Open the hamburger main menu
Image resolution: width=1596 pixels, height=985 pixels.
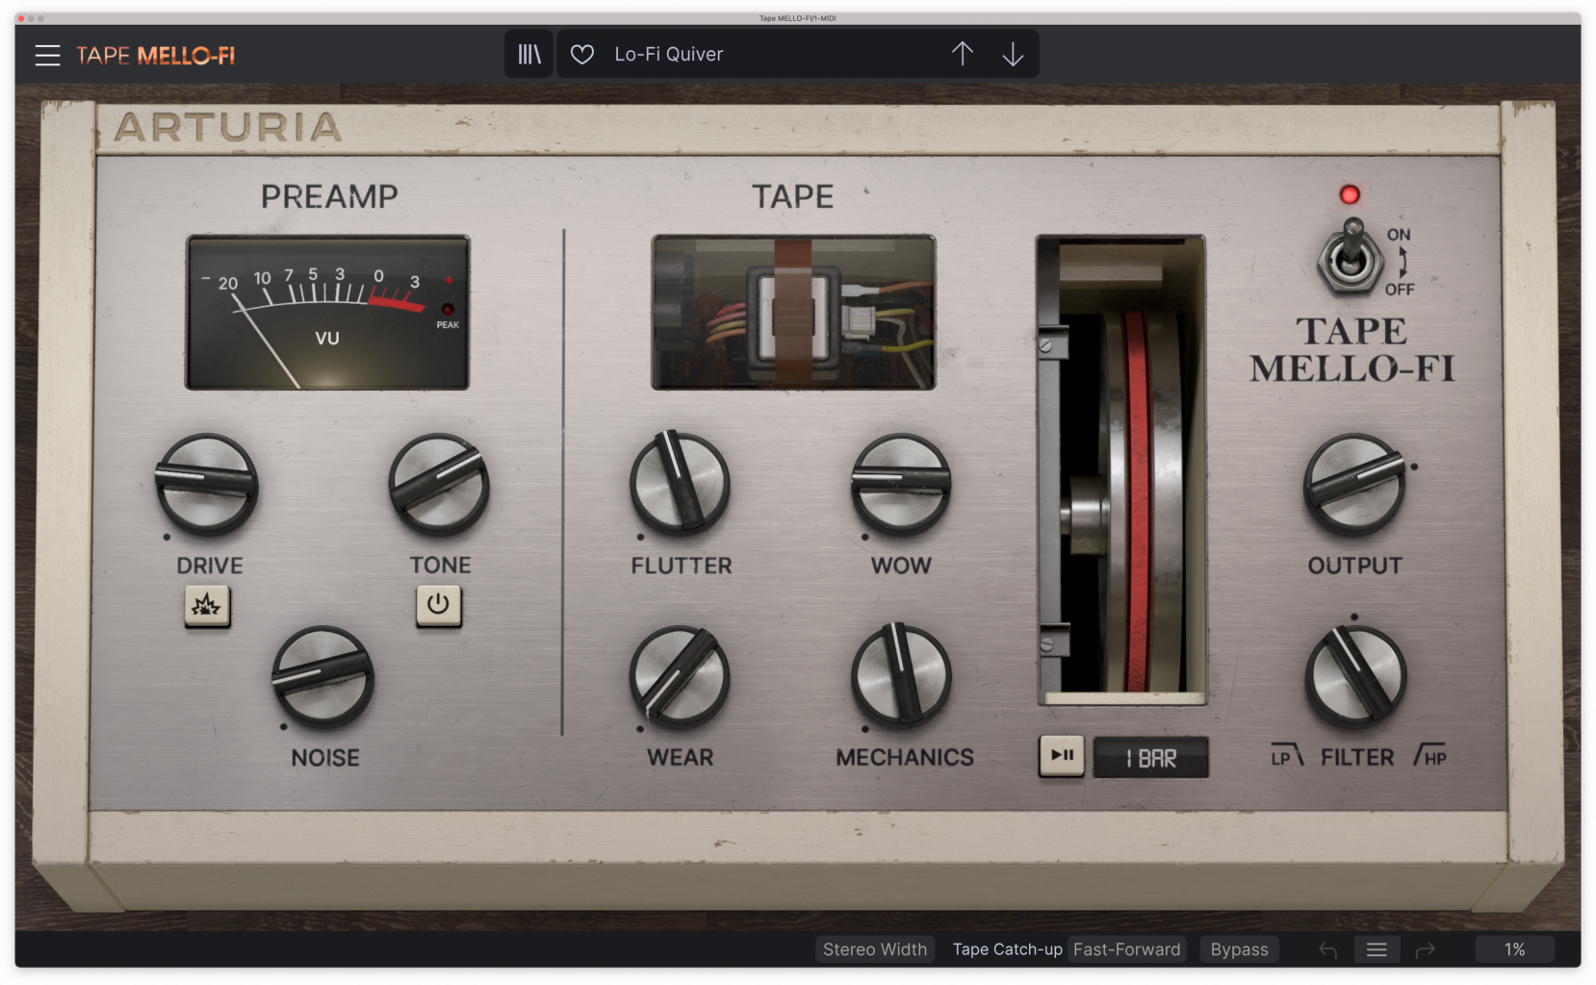[47, 55]
